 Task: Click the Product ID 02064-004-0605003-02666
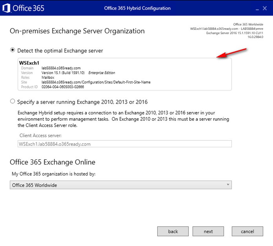(63, 87)
